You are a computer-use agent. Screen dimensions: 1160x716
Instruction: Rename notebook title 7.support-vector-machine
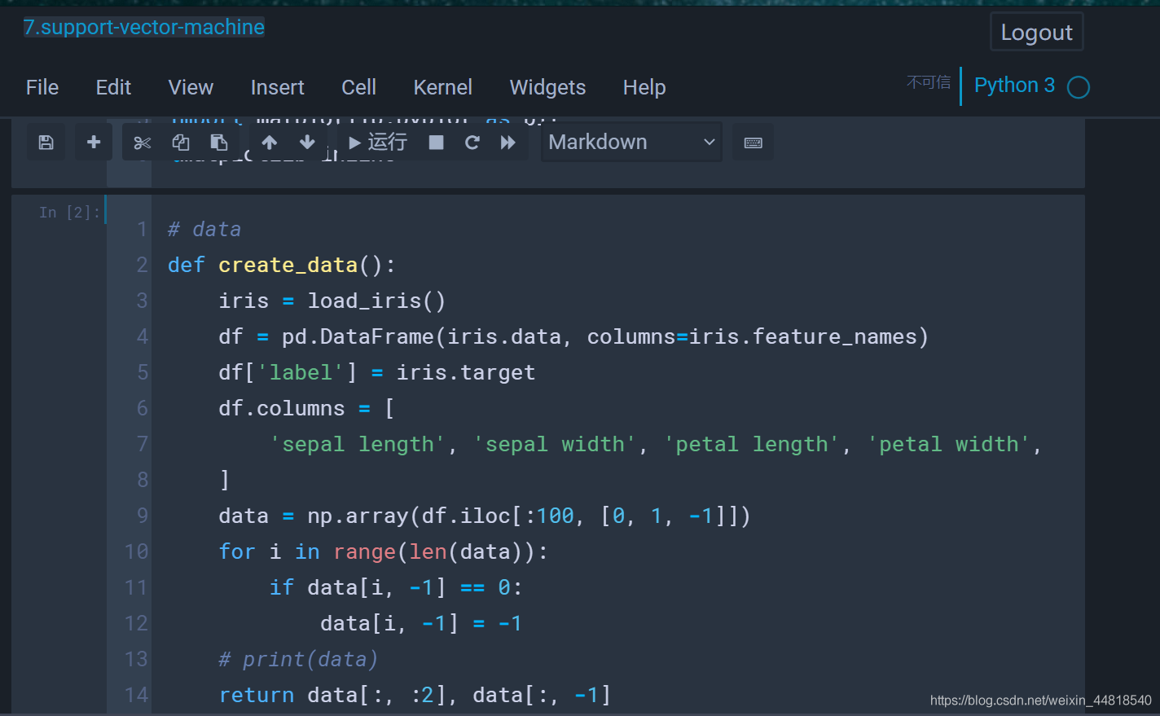(144, 28)
